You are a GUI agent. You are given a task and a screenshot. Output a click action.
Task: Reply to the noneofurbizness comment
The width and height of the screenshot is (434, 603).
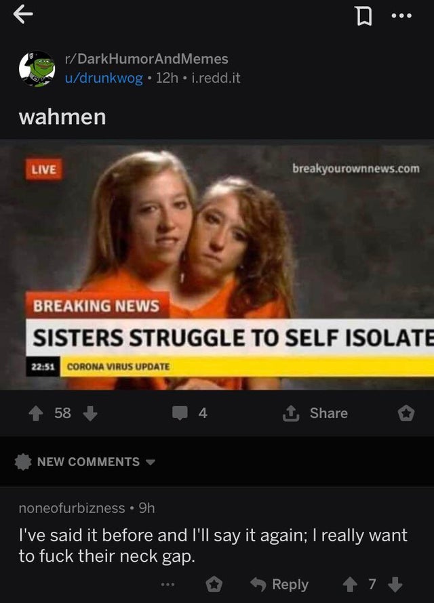point(279,585)
